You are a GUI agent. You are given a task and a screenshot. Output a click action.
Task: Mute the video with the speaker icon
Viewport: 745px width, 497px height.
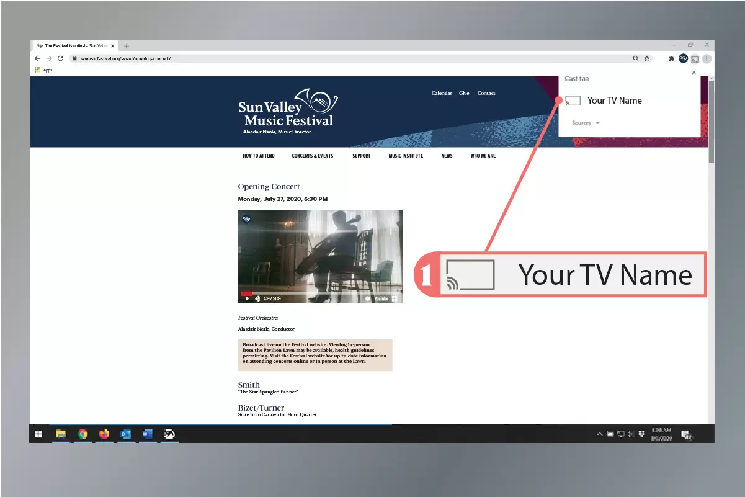pos(257,298)
